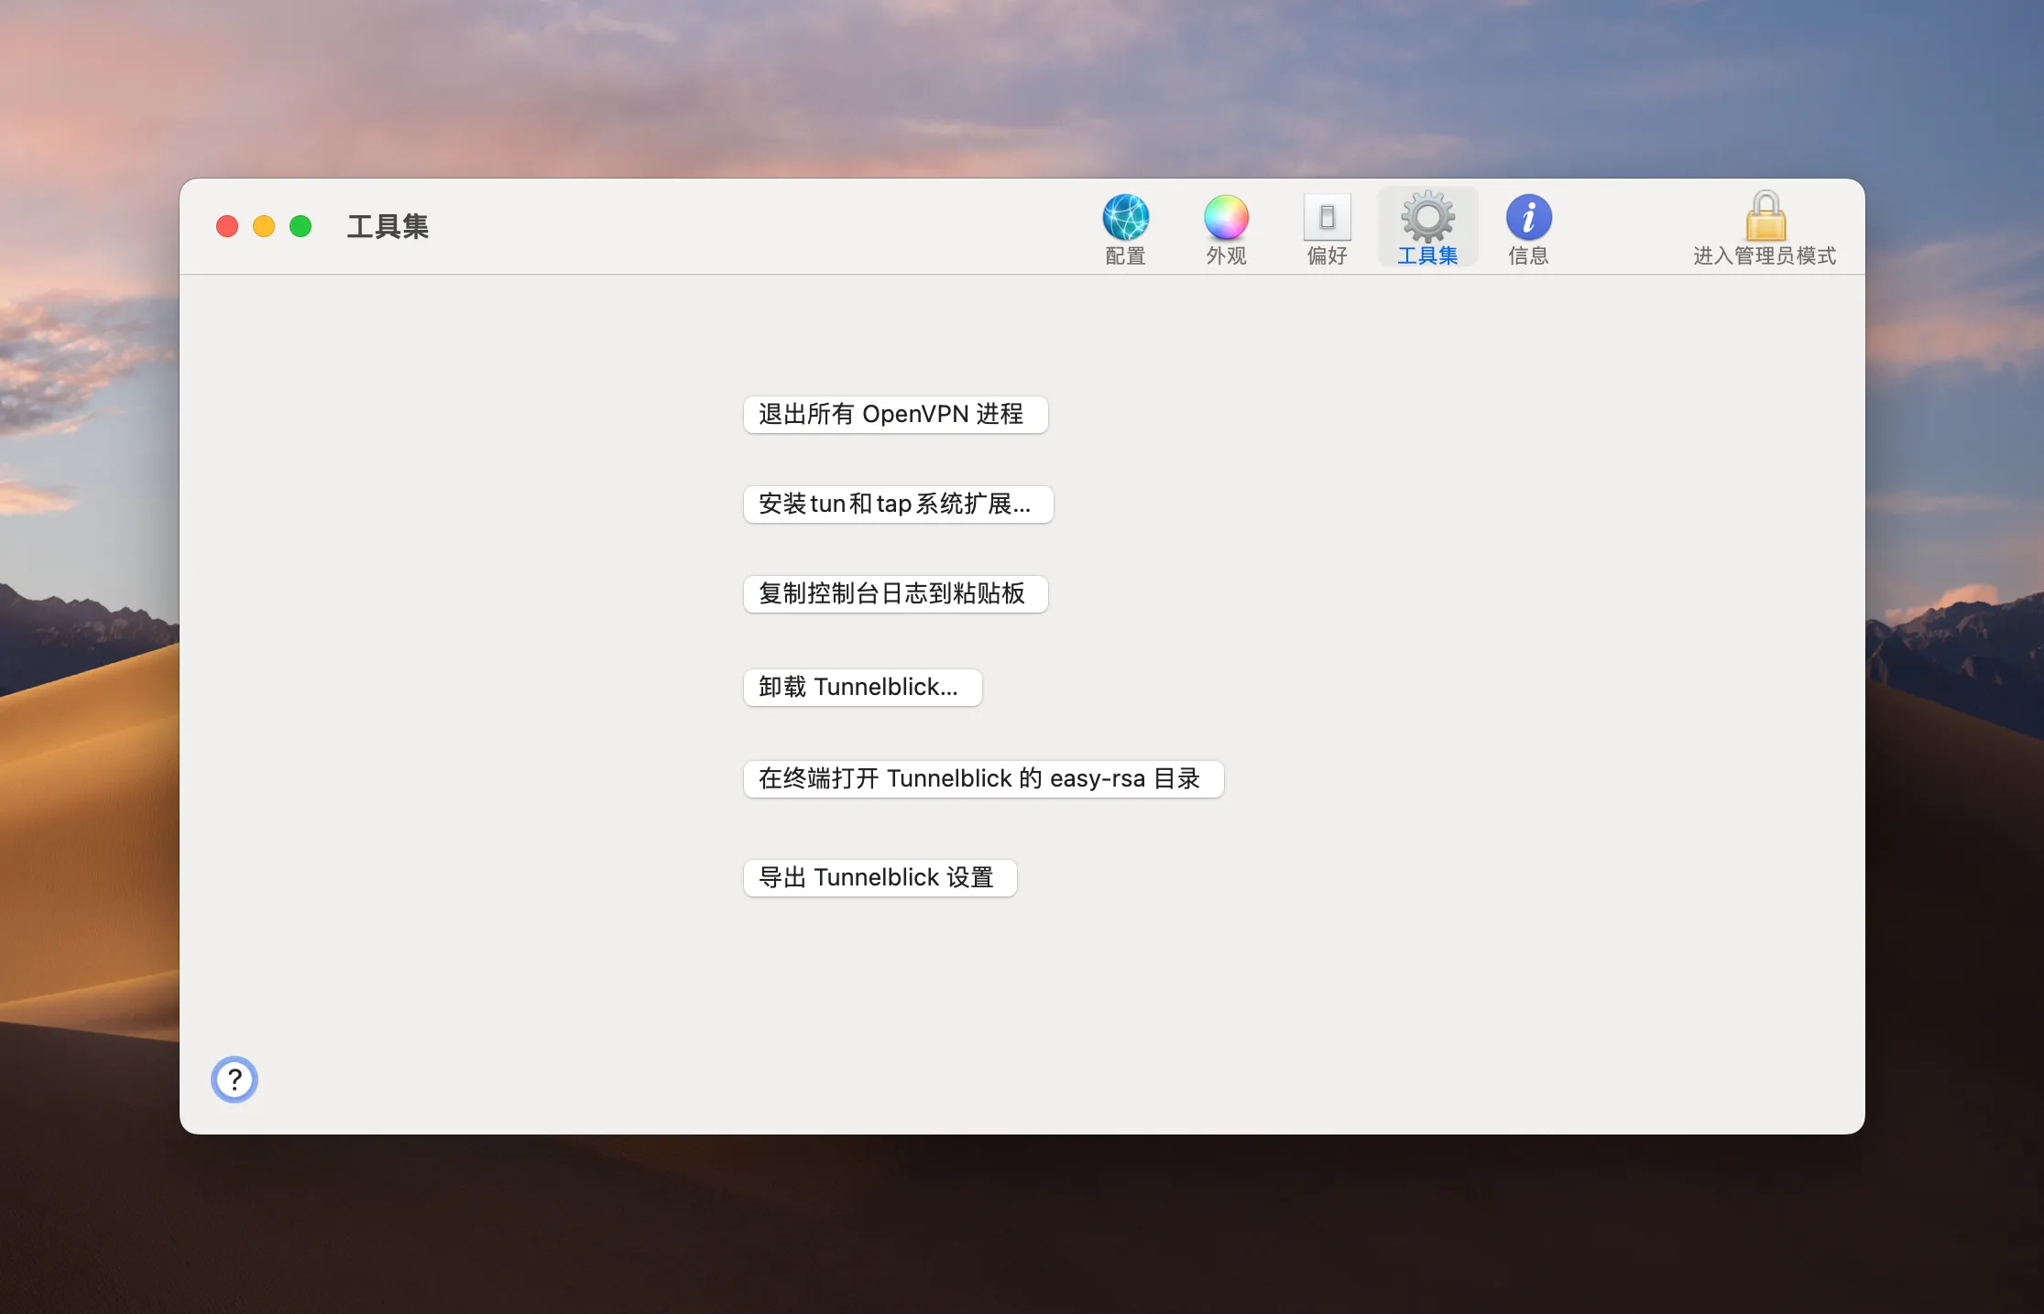This screenshot has width=2044, height=1314.
Task: Click 复制控制台日志到粘贴板 button
Action: [x=895, y=593]
